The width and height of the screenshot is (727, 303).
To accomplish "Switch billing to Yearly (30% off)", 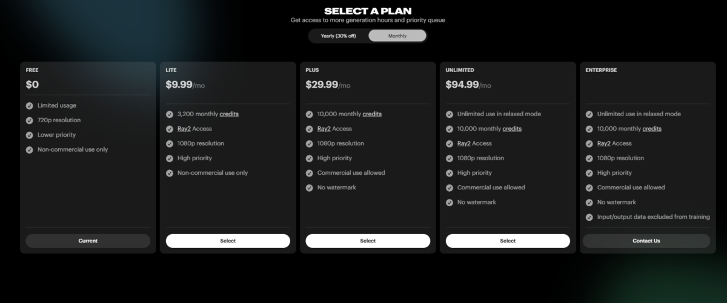I will pyautogui.click(x=338, y=36).
